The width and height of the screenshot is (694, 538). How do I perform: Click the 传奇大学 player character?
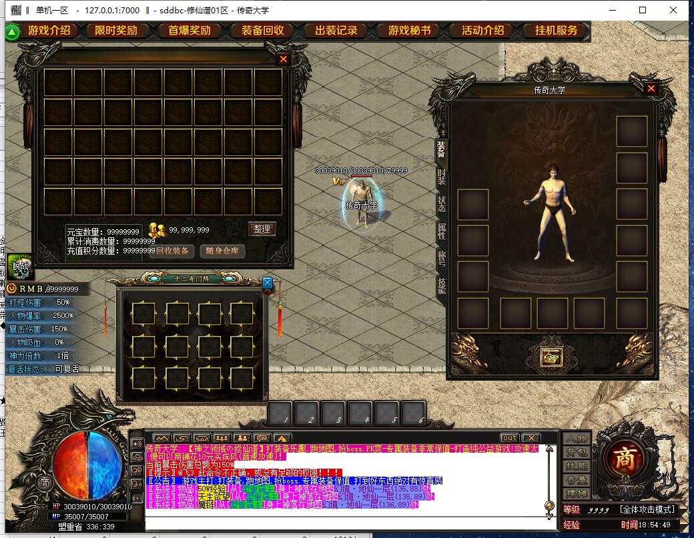point(362,202)
